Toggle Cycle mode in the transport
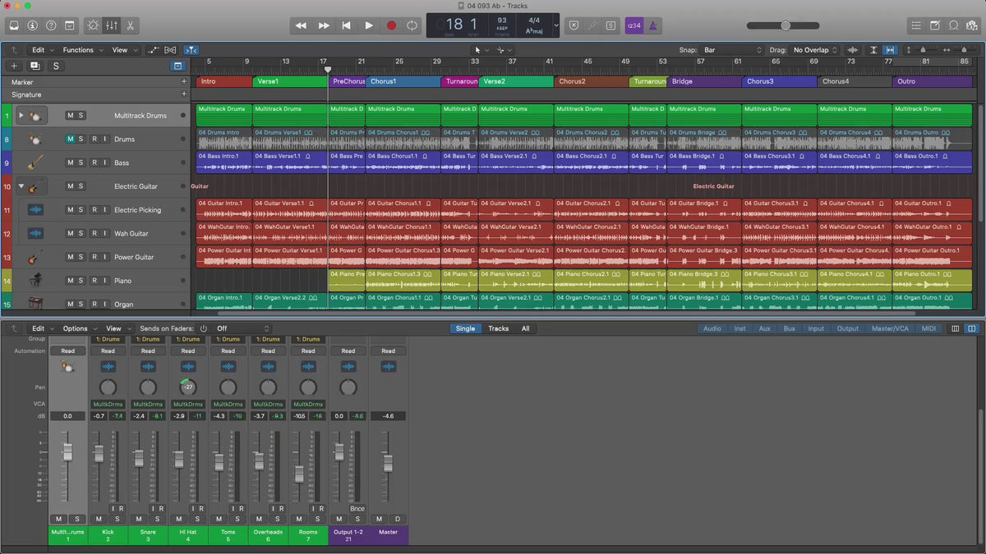This screenshot has width=986, height=554. (412, 25)
